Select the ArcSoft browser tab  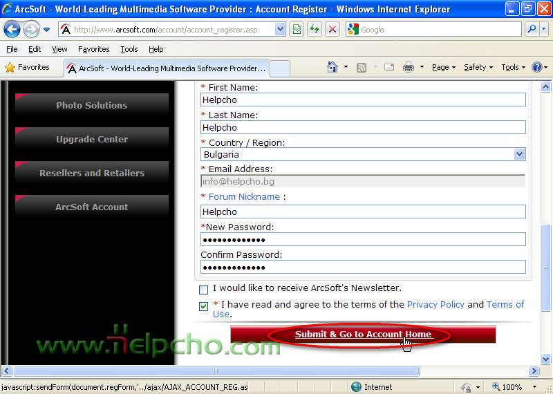pos(167,68)
